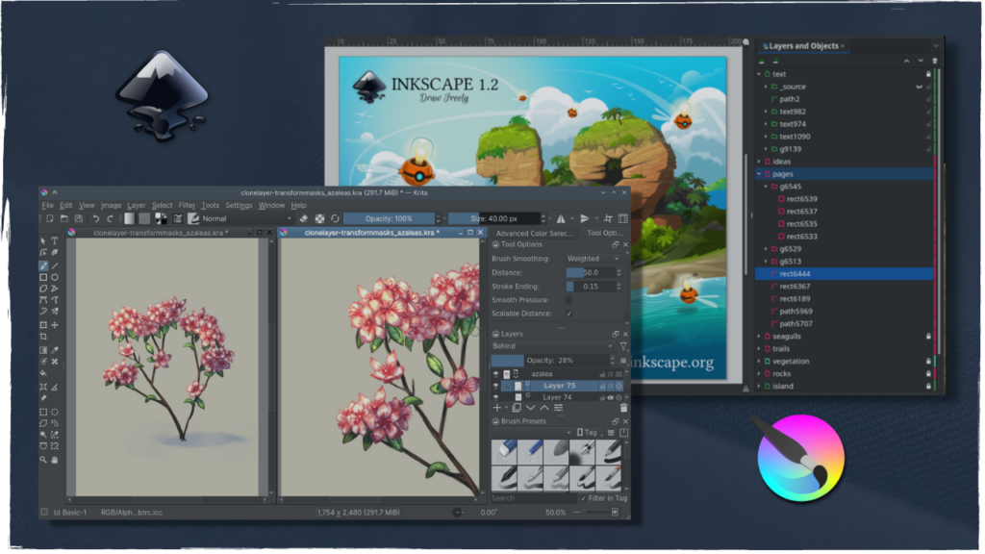This screenshot has height=554, width=985.
Task: Select rect6539 object in Inkscape layers
Action: coord(801,199)
